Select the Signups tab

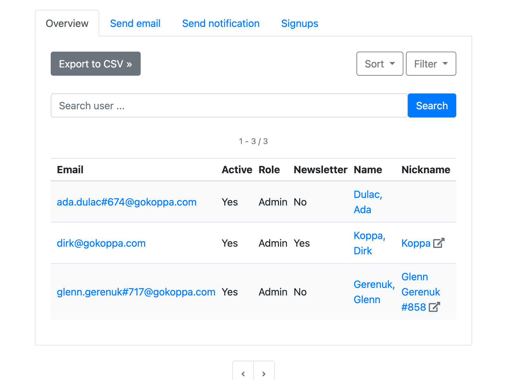pos(299,23)
